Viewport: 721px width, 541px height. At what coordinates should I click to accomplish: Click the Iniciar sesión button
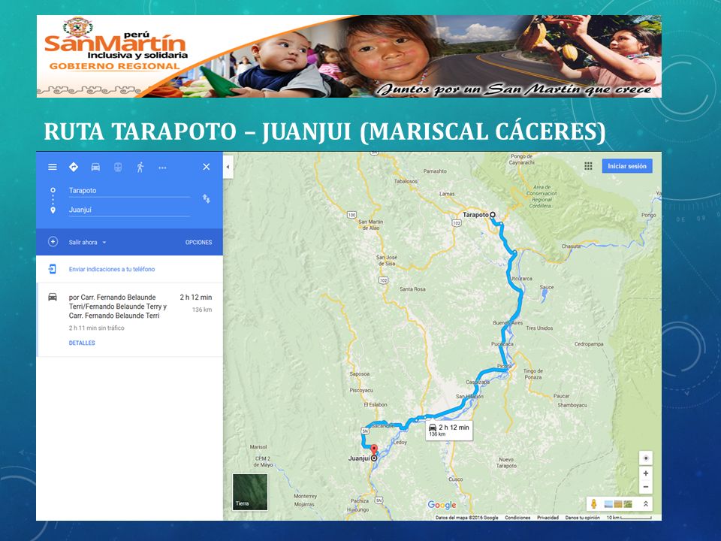point(627,166)
